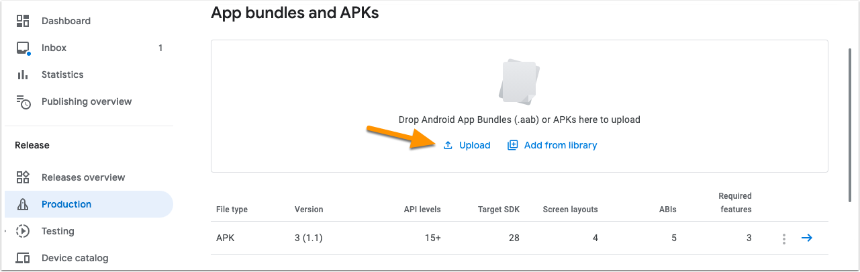This screenshot has height=272, width=860.
Task: Click the file drop zone area
Action: (x=520, y=106)
